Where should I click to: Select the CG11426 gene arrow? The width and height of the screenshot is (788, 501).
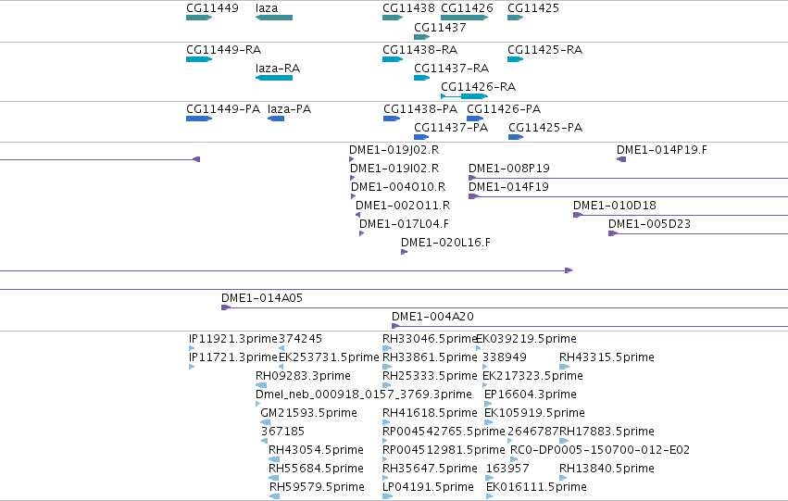(464, 18)
